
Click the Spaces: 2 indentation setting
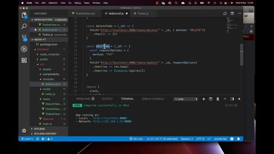coord(187,139)
